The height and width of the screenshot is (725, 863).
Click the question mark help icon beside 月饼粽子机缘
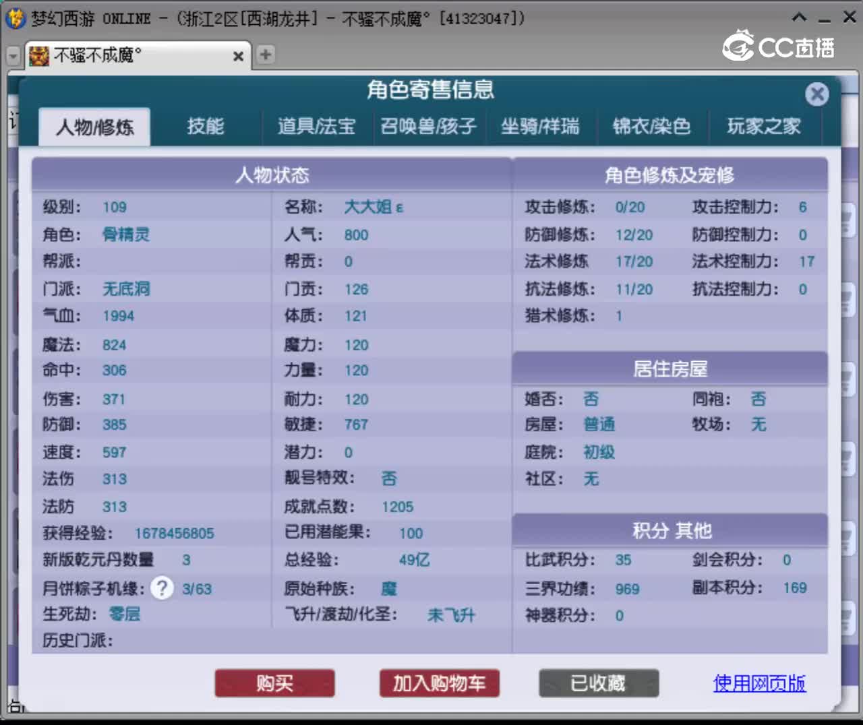coord(162,588)
